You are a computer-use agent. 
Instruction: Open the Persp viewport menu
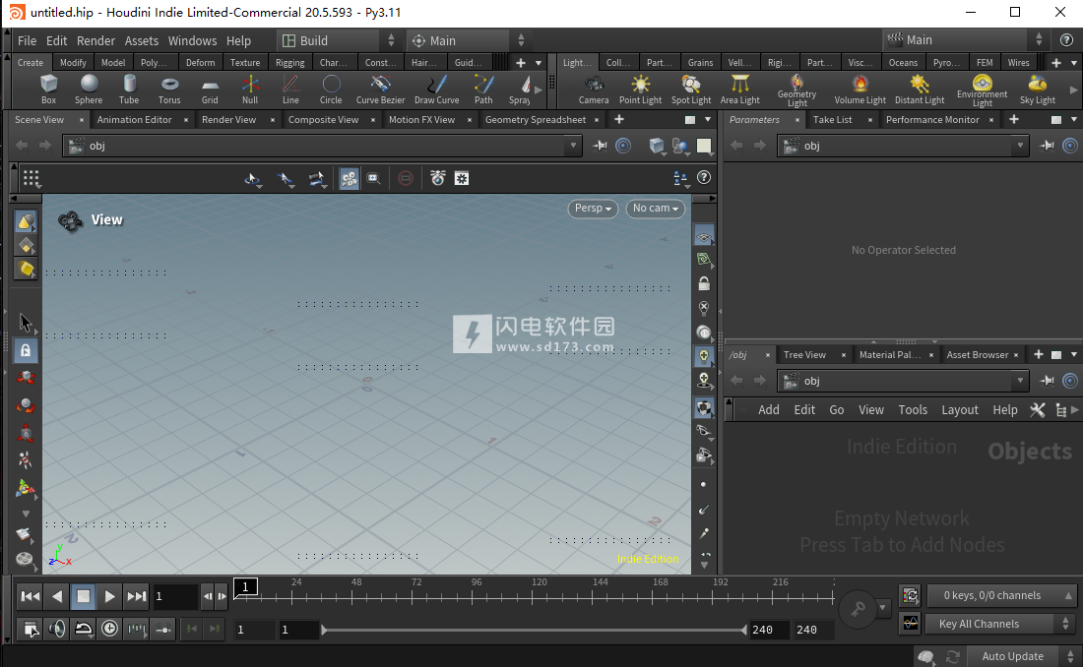[593, 209]
